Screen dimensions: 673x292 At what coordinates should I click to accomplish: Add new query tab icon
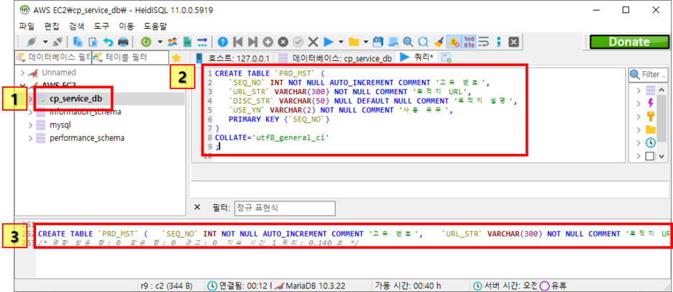(x=446, y=58)
